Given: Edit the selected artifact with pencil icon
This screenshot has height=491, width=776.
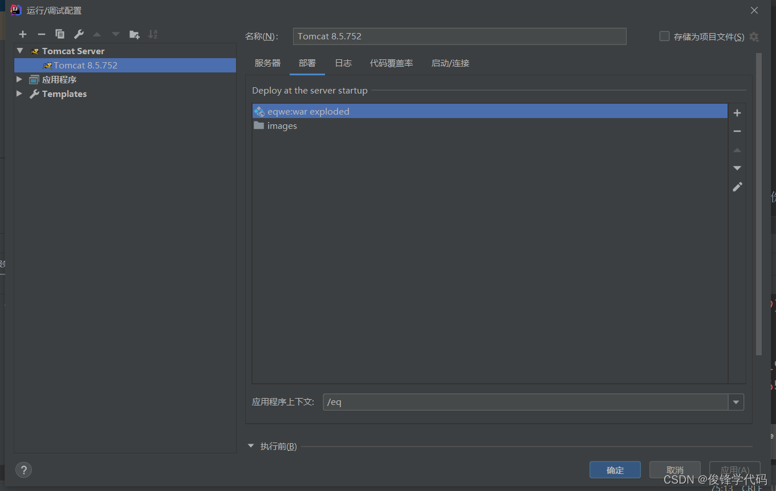Looking at the screenshot, I should (737, 187).
